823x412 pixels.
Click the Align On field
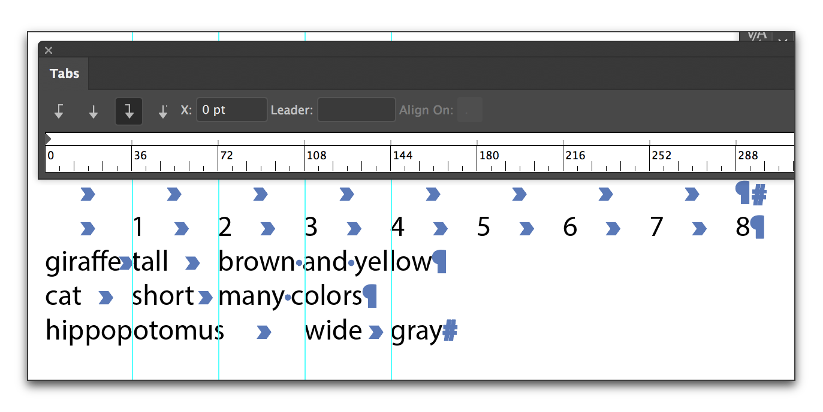click(469, 110)
